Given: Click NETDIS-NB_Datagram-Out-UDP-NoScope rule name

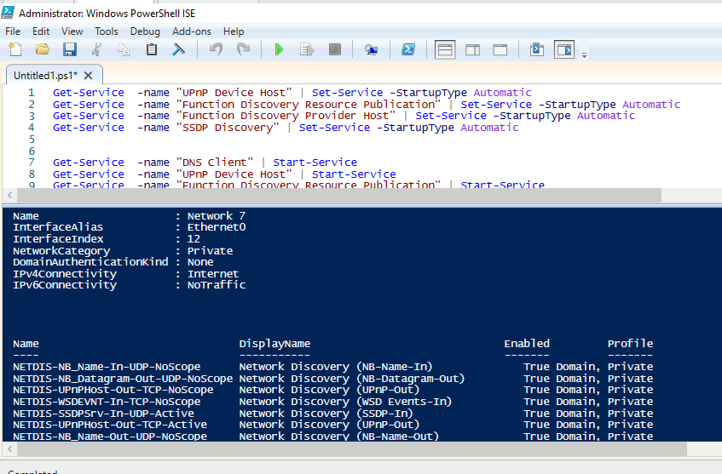Looking at the screenshot, I should click(x=123, y=379).
